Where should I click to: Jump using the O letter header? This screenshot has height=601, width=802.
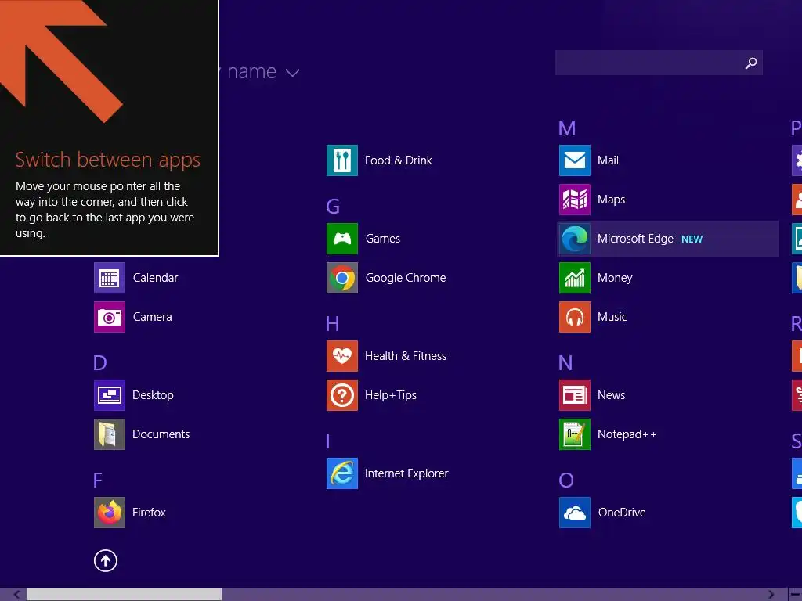coord(566,480)
